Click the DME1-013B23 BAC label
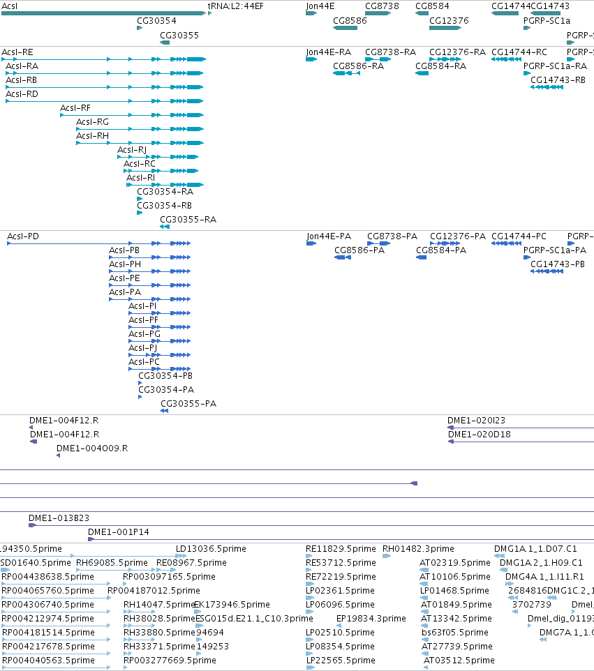Screen dimensions: 594x671 tap(59, 518)
